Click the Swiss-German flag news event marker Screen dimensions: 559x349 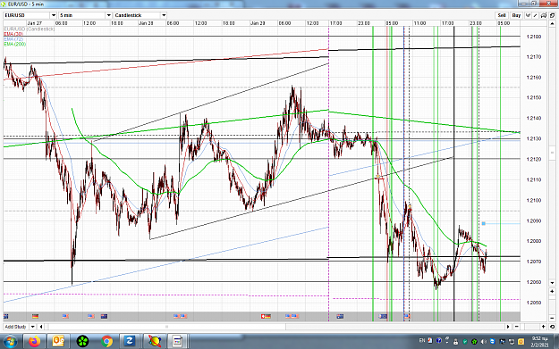tap(266, 316)
